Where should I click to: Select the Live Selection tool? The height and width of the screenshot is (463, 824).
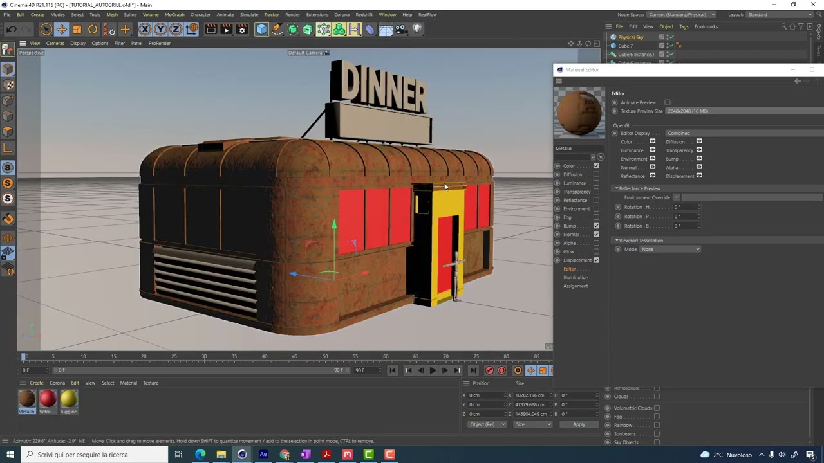click(x=46, y=29)
